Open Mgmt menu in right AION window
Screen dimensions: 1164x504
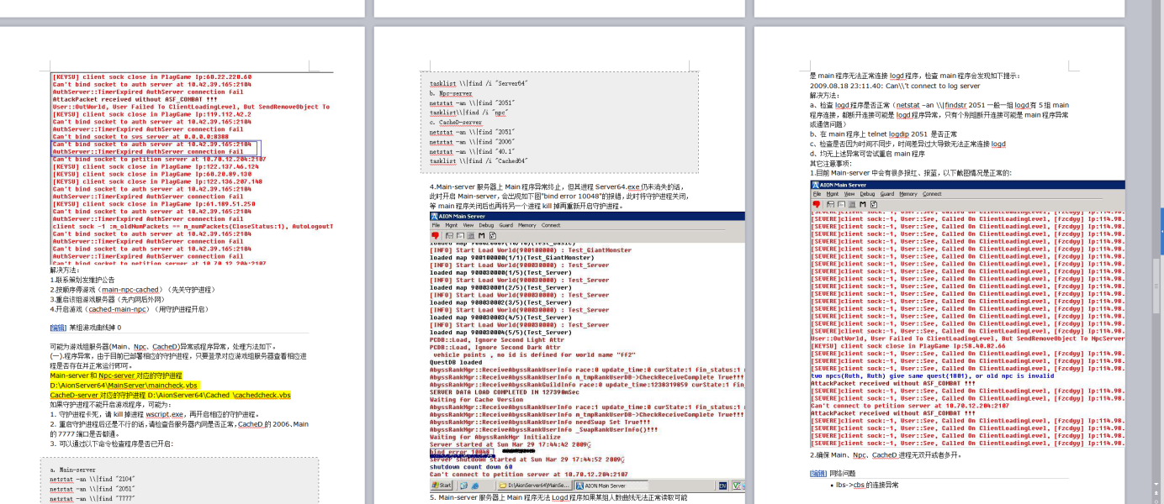coord(831,194)
